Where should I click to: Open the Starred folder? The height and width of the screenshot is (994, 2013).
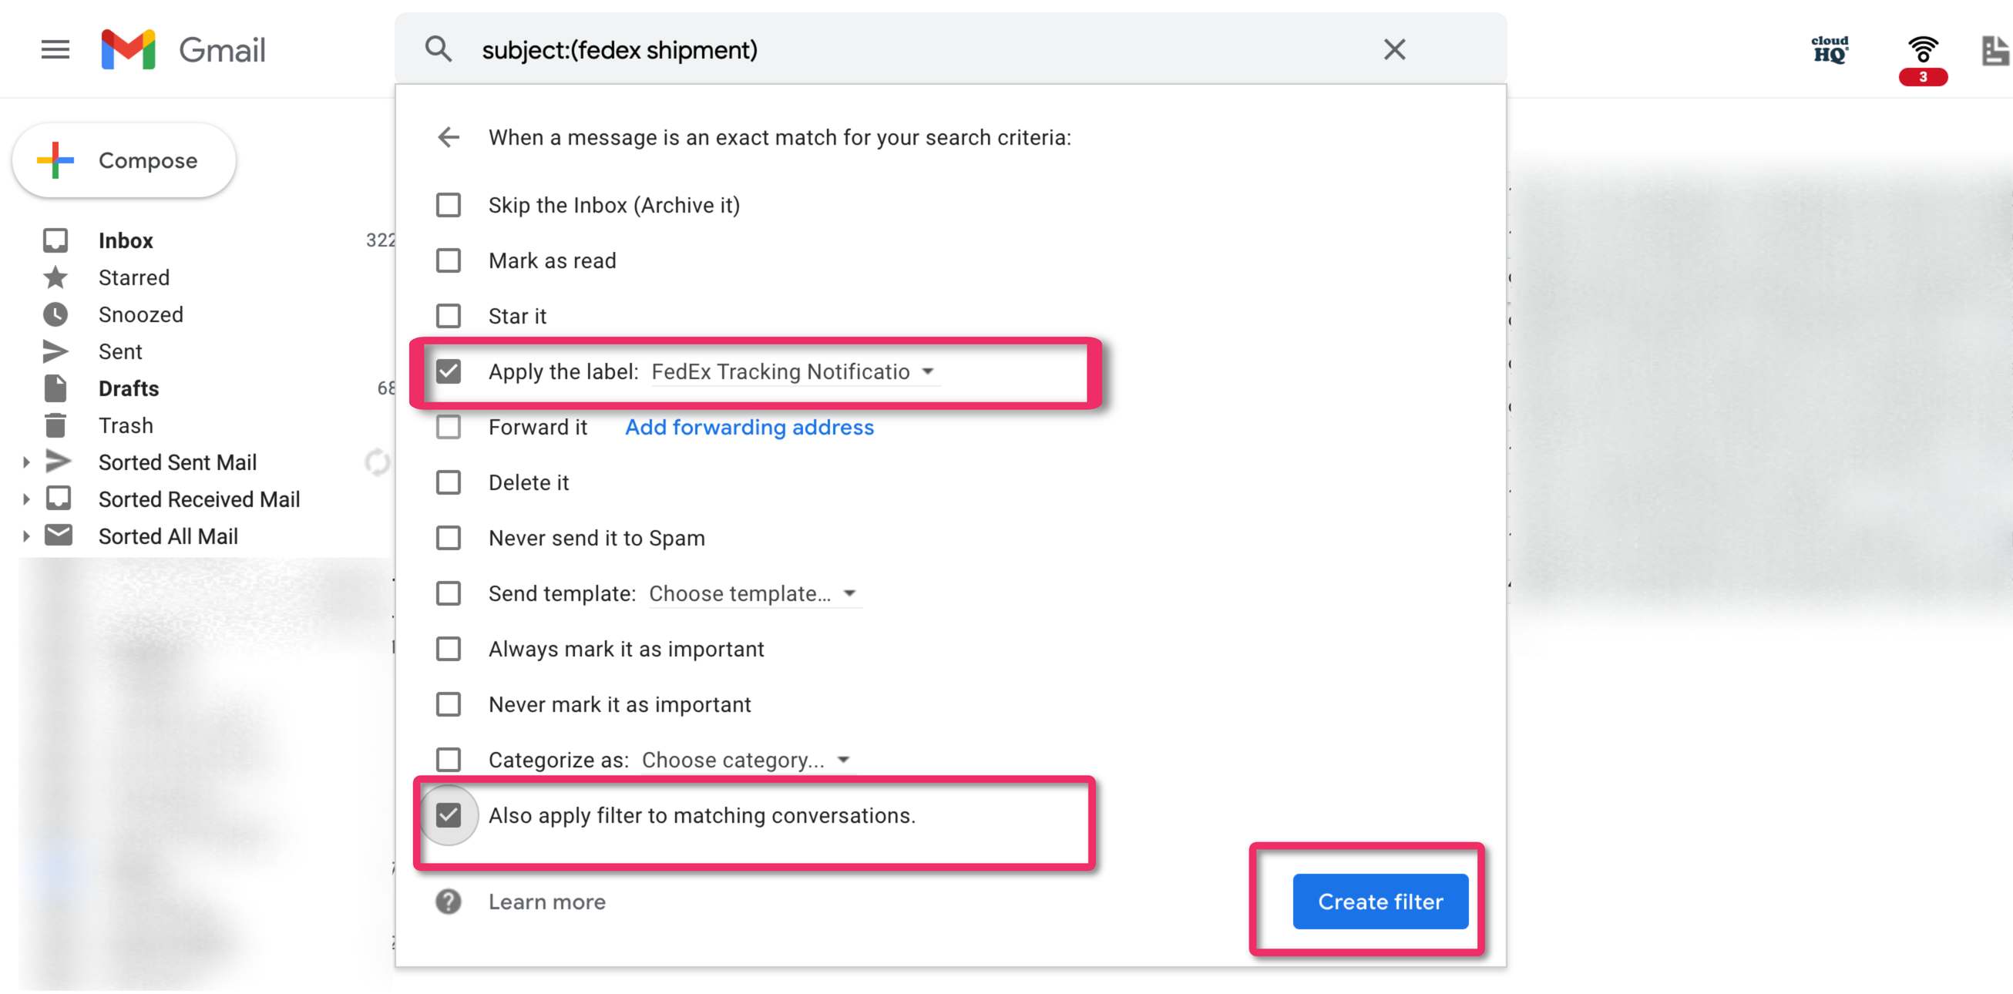133,277
